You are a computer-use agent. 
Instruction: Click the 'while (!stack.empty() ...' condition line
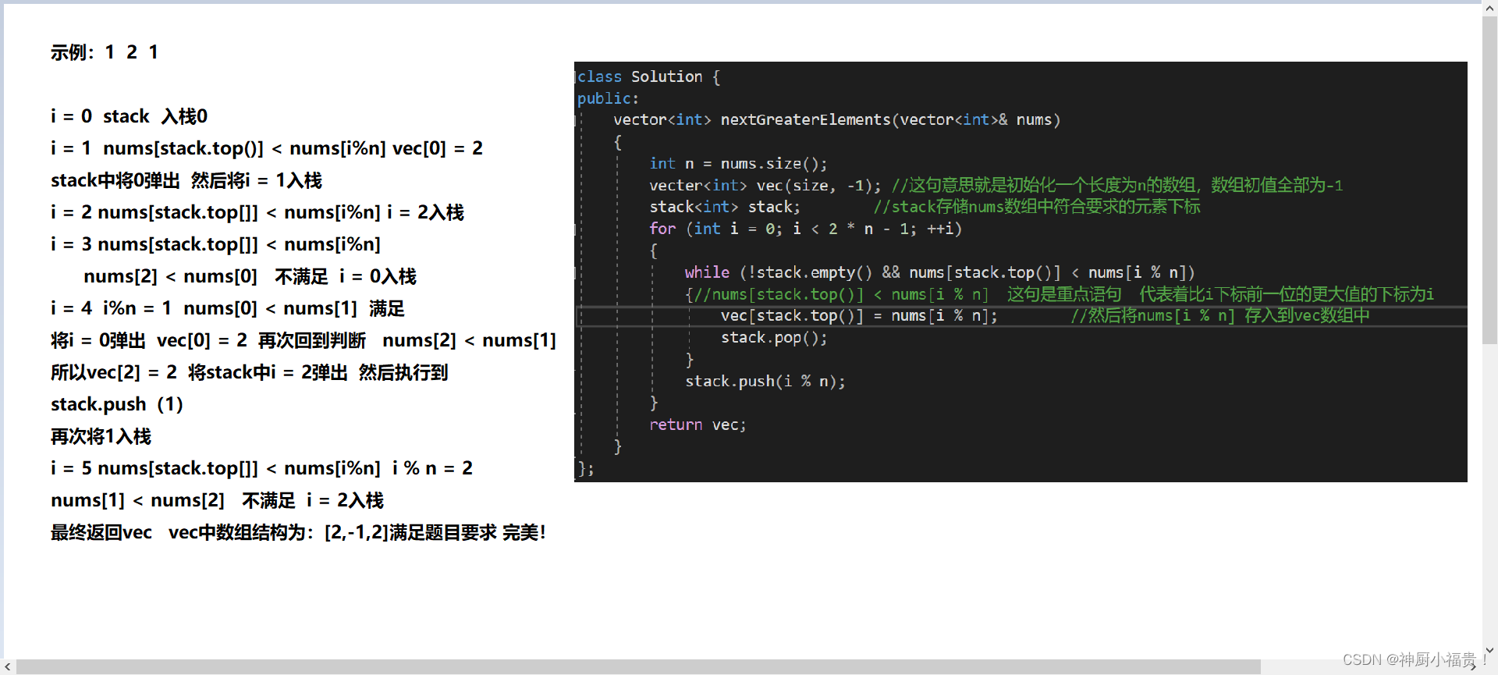tap(940, 272)
